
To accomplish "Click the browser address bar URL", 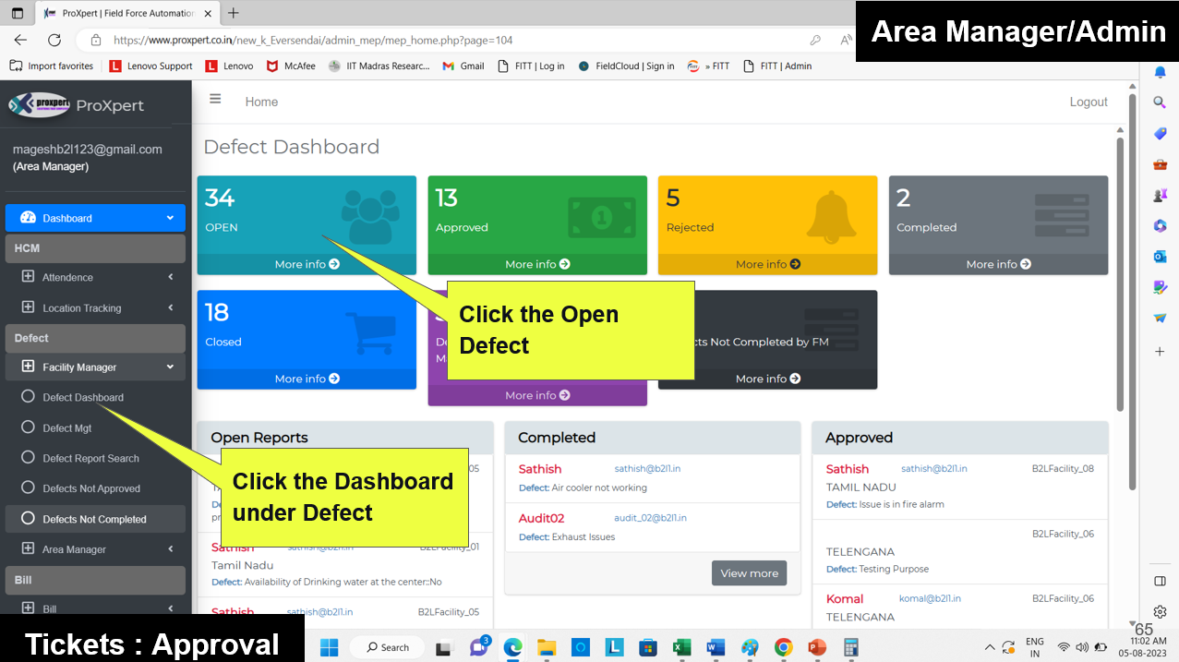I will click(313, 41).
